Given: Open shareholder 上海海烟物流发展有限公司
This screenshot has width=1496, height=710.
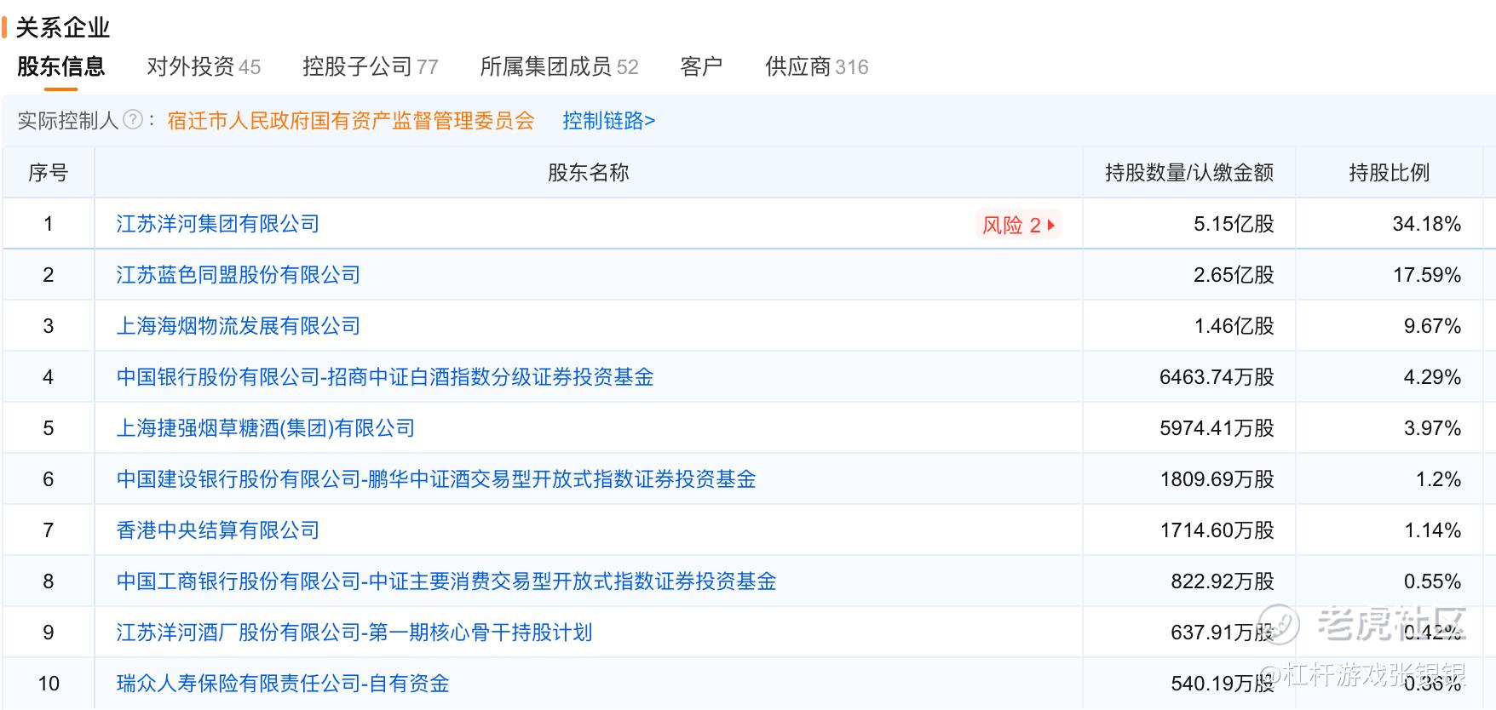Looking at the screenshot, I should click(x=239, y=326).
